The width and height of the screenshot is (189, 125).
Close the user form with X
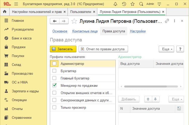[182, 21]
